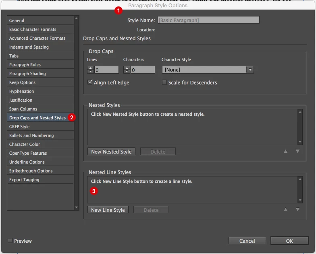Open the Character Style dropdown
This screenshot has height=254, width=316.
pyautogui.click(x=208, y=70)
